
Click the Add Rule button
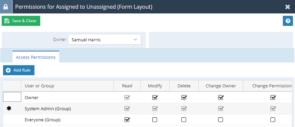pyautogui.click(x=19, y=70)
